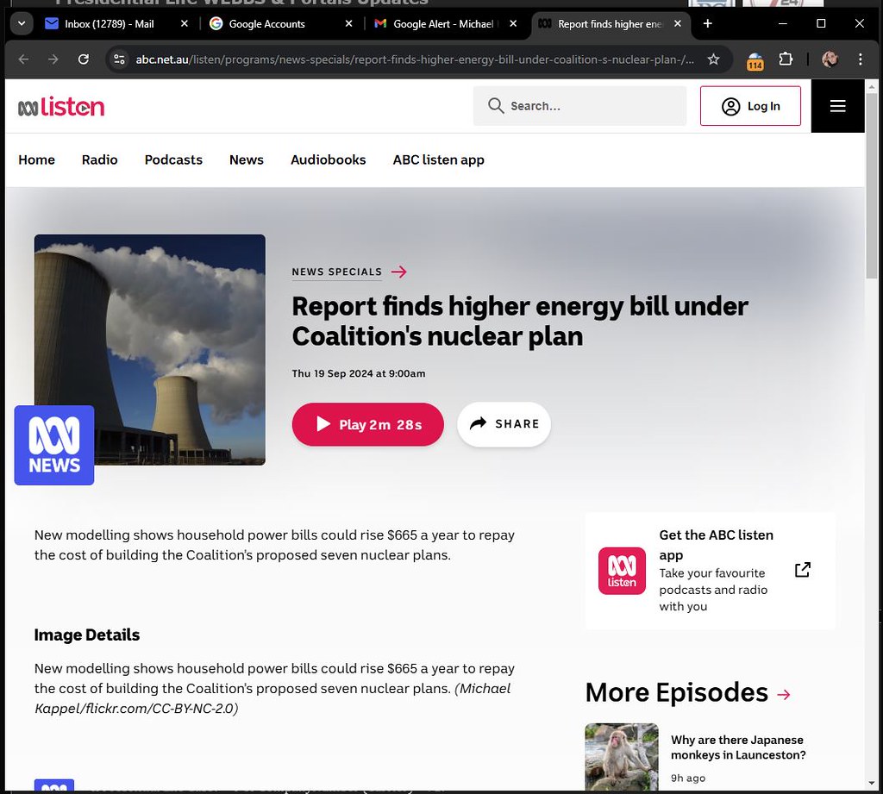
Task: Open Podcasts in site navigation
Action: [x=173, y=160]
